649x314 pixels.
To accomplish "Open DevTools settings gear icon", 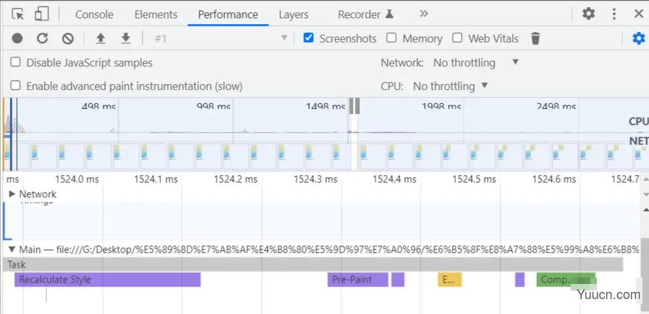I will pyautogui.click(x=588, y=14).
